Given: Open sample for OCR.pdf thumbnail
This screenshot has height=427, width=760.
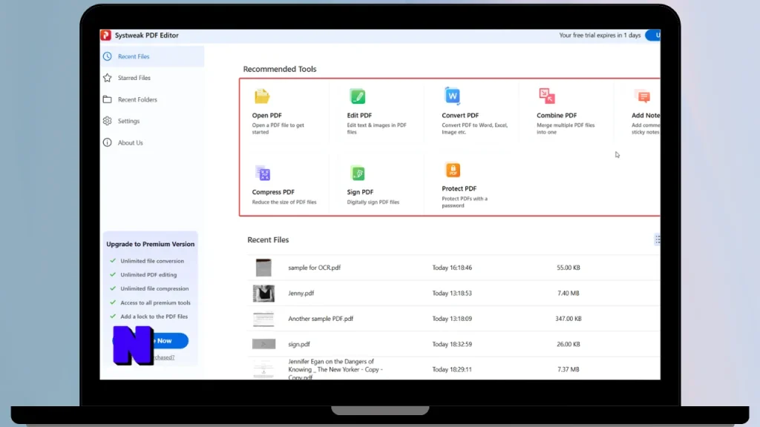Looking at the screenshot, I should pyautogui.click(x=263, y=267).
